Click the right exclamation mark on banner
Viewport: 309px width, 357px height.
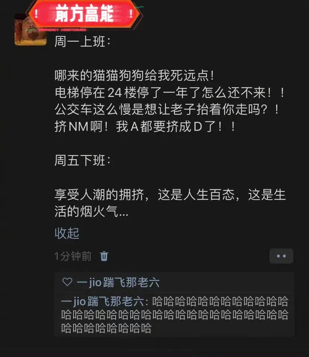point(131,14)
